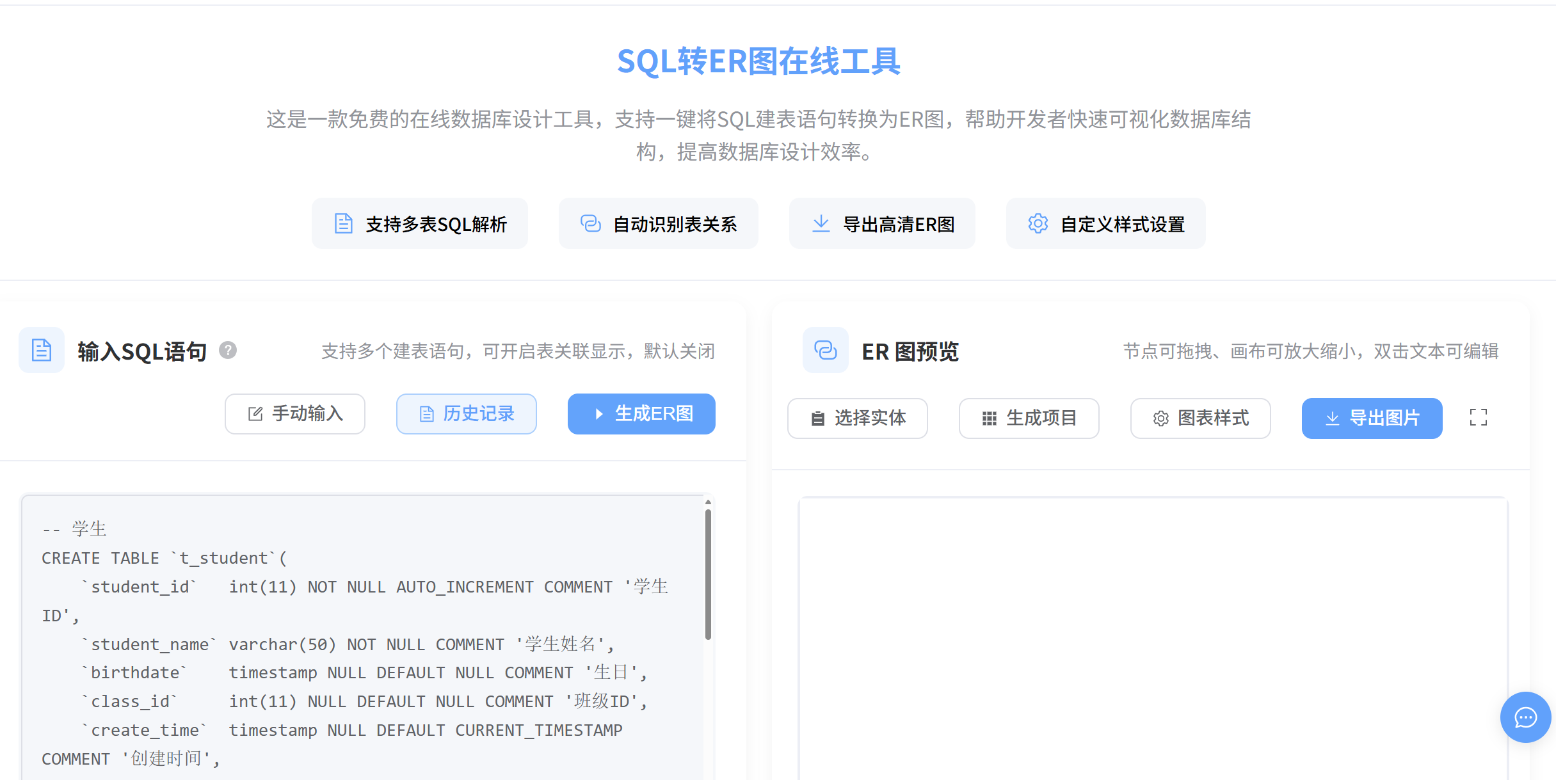Toggle fullscreen for ER preview
The width and height of the screenshot is (1556, 780).
(x=1478, y=418)
